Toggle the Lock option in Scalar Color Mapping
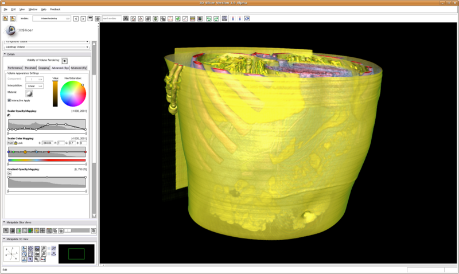Image resolution: width=459 pixels, height=274 pixels. point(17,143)
